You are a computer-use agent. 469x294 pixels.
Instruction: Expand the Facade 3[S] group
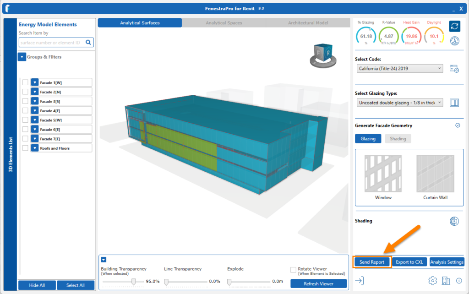(35, 101)
